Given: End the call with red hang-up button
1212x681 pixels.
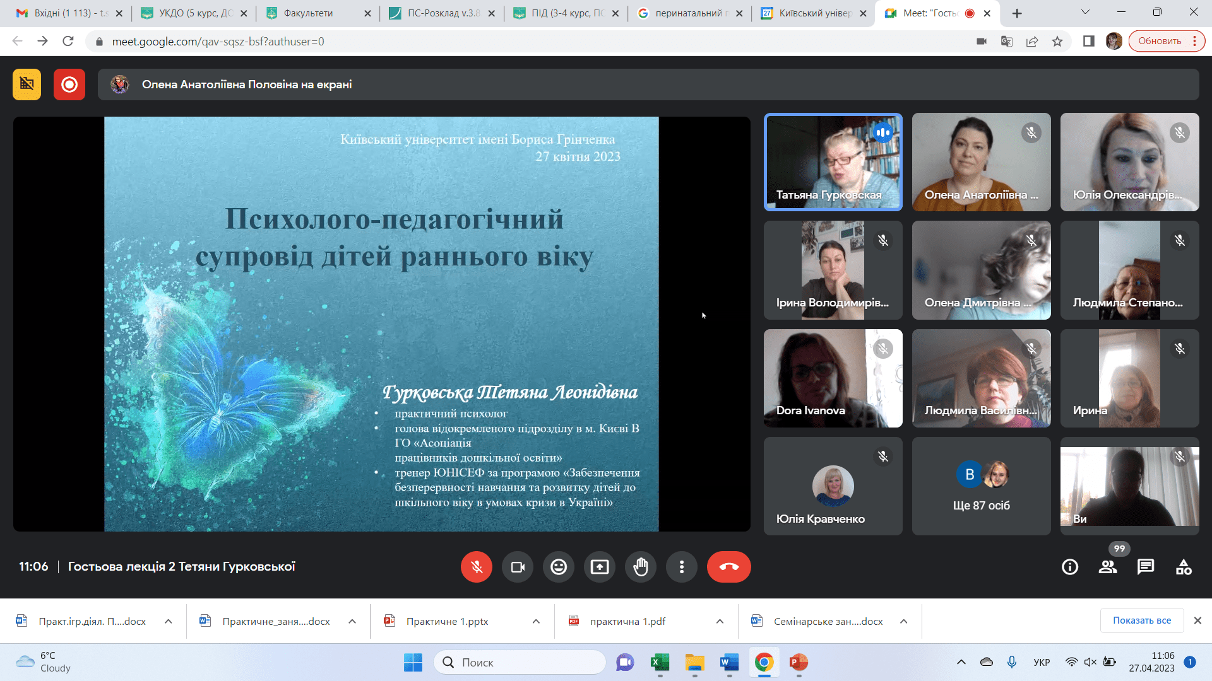Looking at the screenshot, I should (x=729, y=567).
